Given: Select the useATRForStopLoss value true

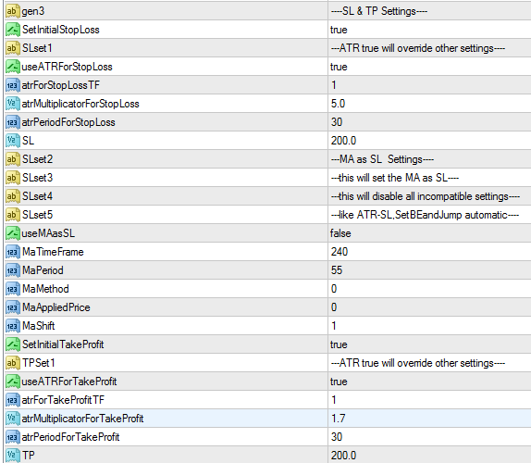Looking at the screenshot, I should (339, 67).
